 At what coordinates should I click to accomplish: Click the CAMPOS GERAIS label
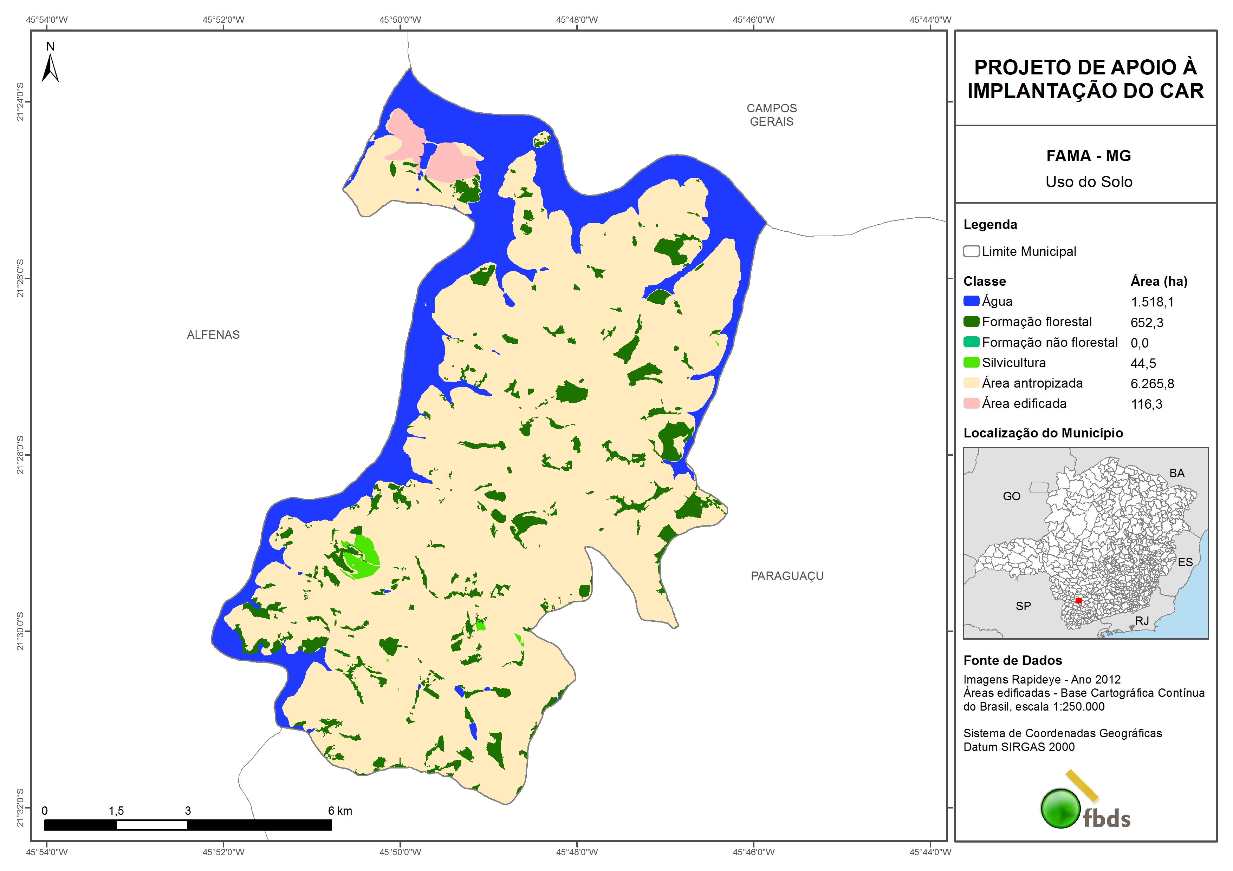click(x=771, y=115)
